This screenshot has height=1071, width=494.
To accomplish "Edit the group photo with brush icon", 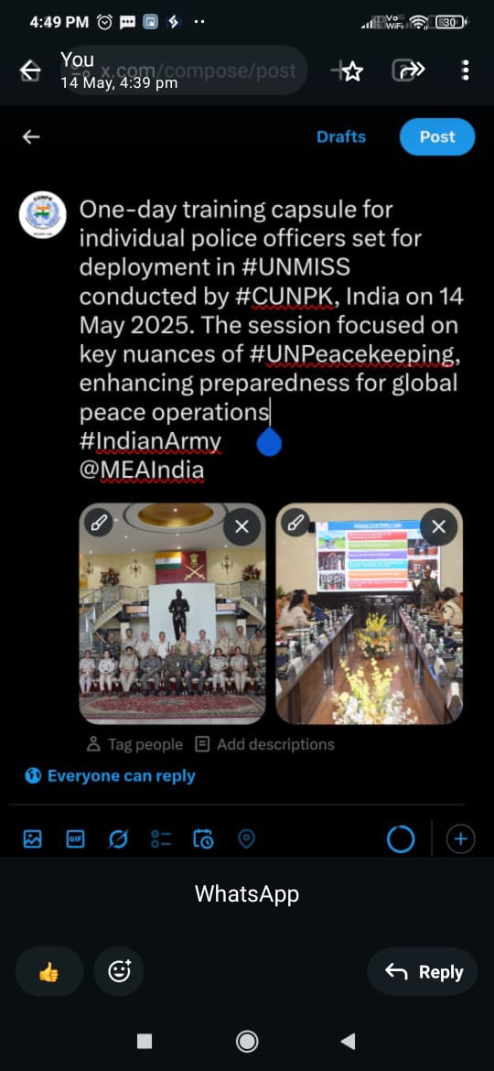I will pos(100,524).
